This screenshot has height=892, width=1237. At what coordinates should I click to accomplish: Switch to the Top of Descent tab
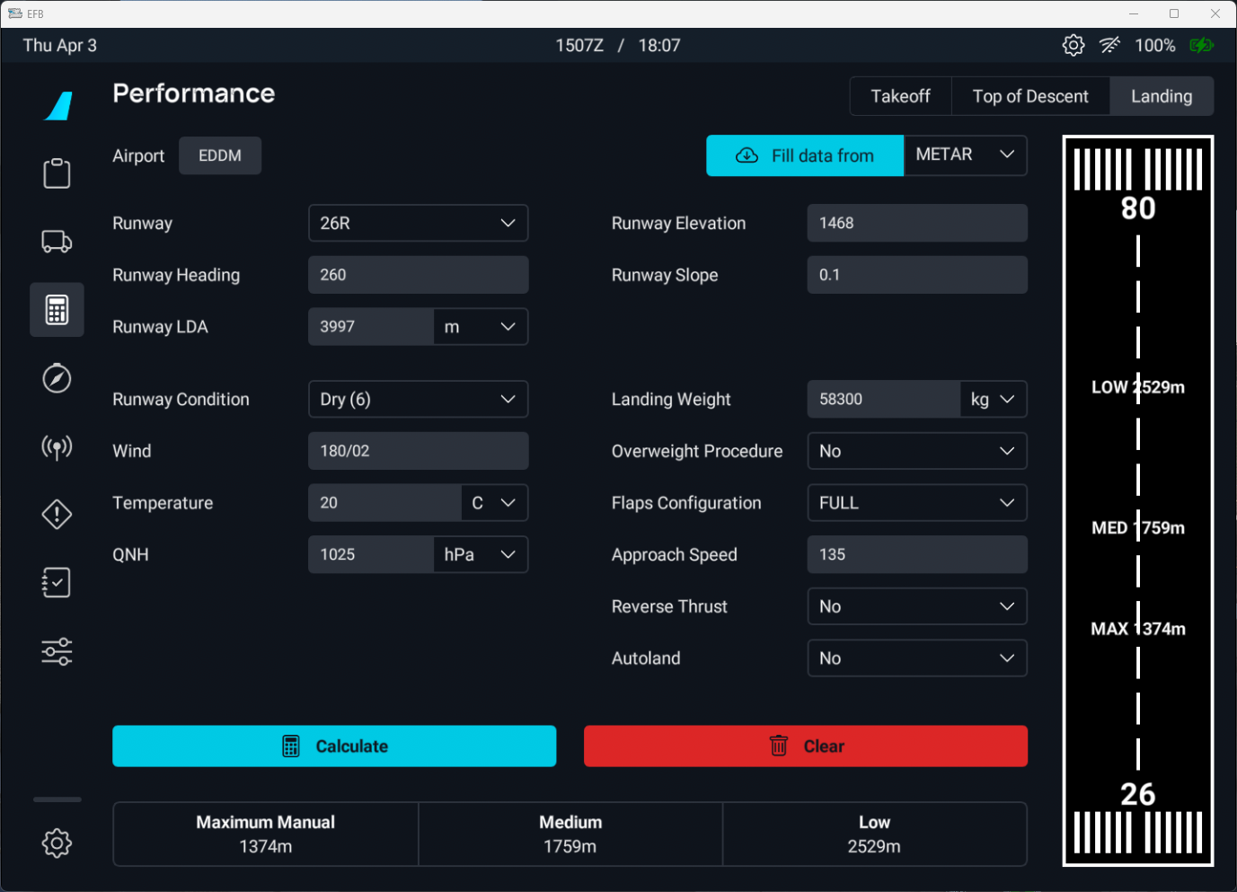1029,96
